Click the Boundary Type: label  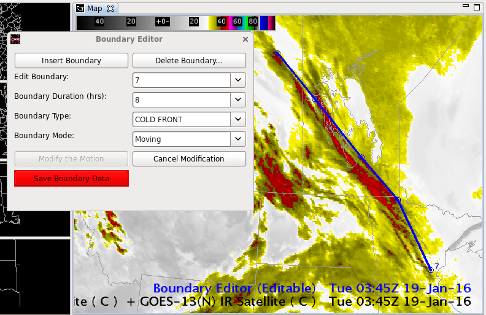tap(42, 116)
